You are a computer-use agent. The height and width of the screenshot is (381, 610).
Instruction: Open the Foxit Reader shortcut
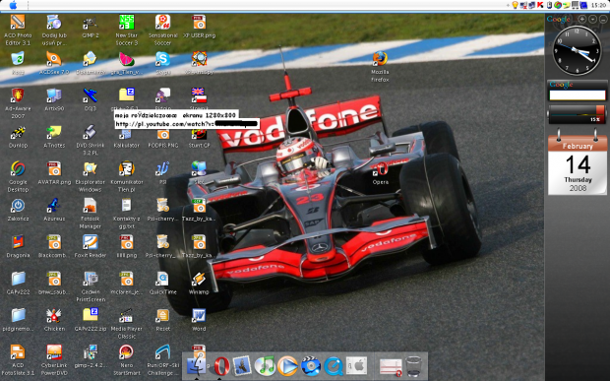pyautogui.click(x=91, y=247)
